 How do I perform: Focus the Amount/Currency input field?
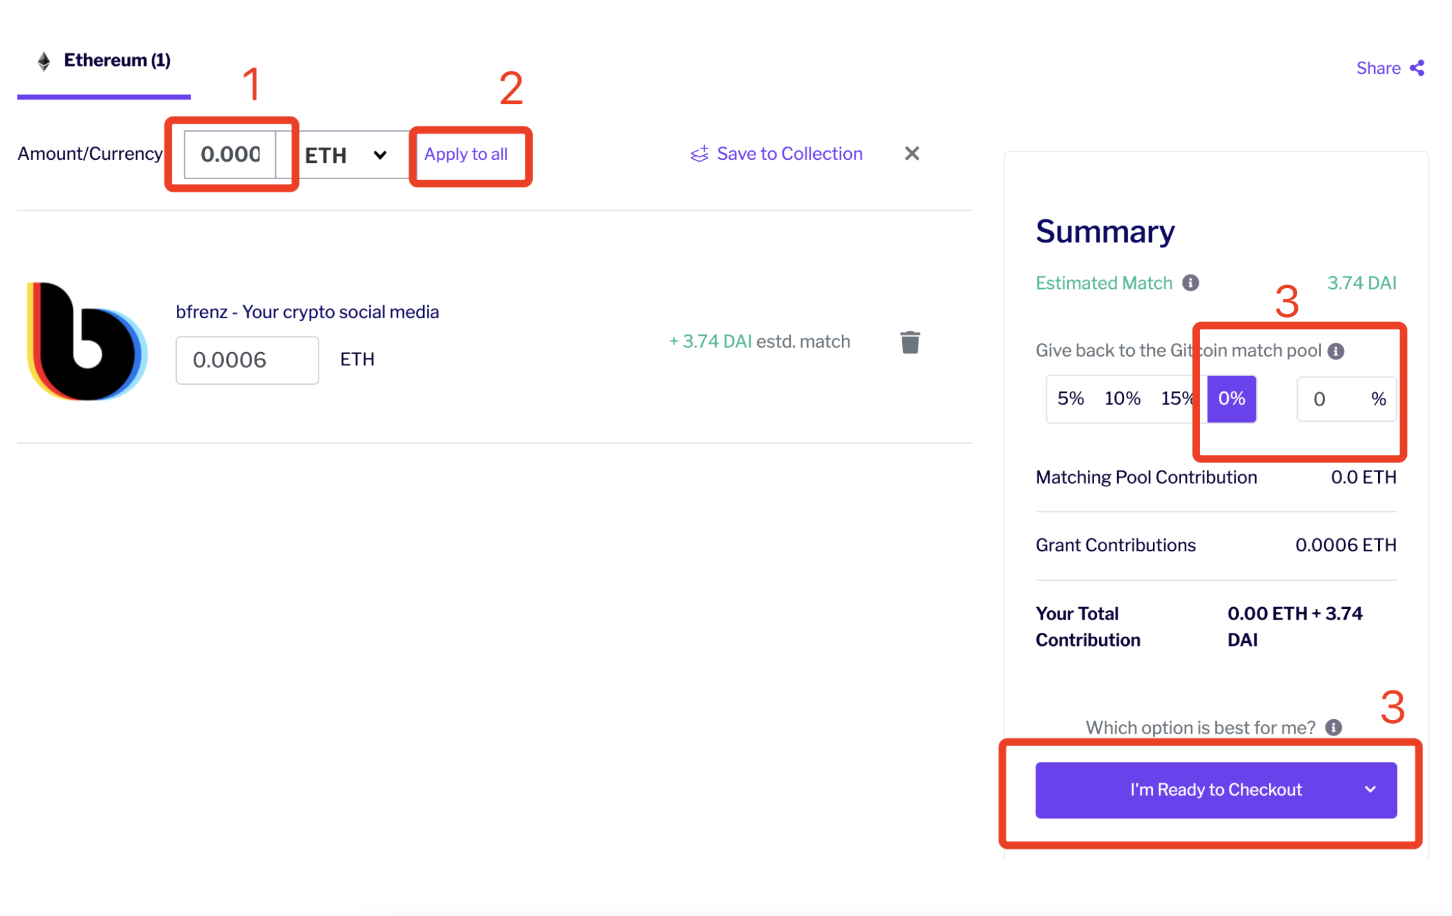click(230, 155)
